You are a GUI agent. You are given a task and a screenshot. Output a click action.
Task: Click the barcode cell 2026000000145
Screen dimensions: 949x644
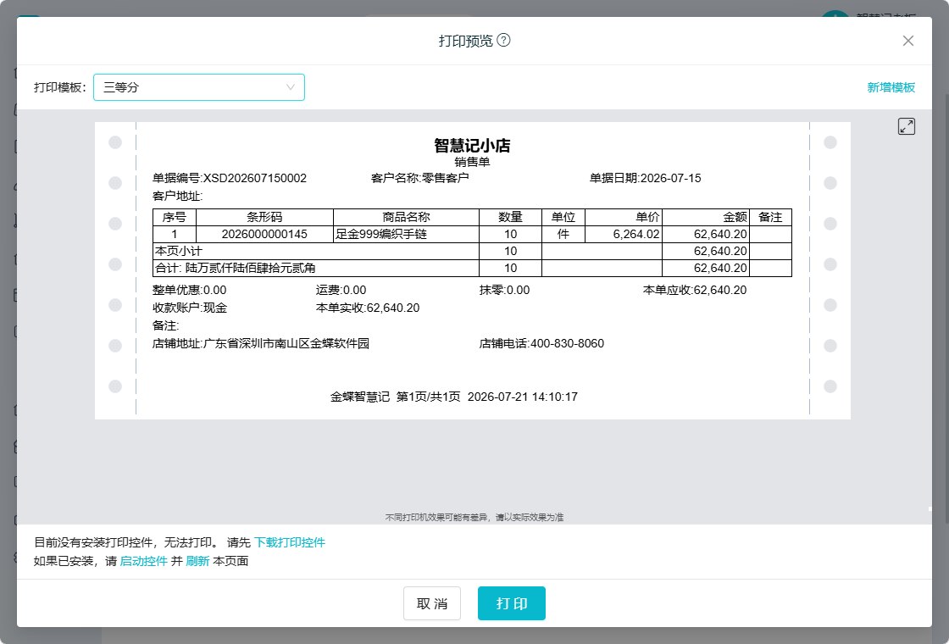tap(264, 234)
